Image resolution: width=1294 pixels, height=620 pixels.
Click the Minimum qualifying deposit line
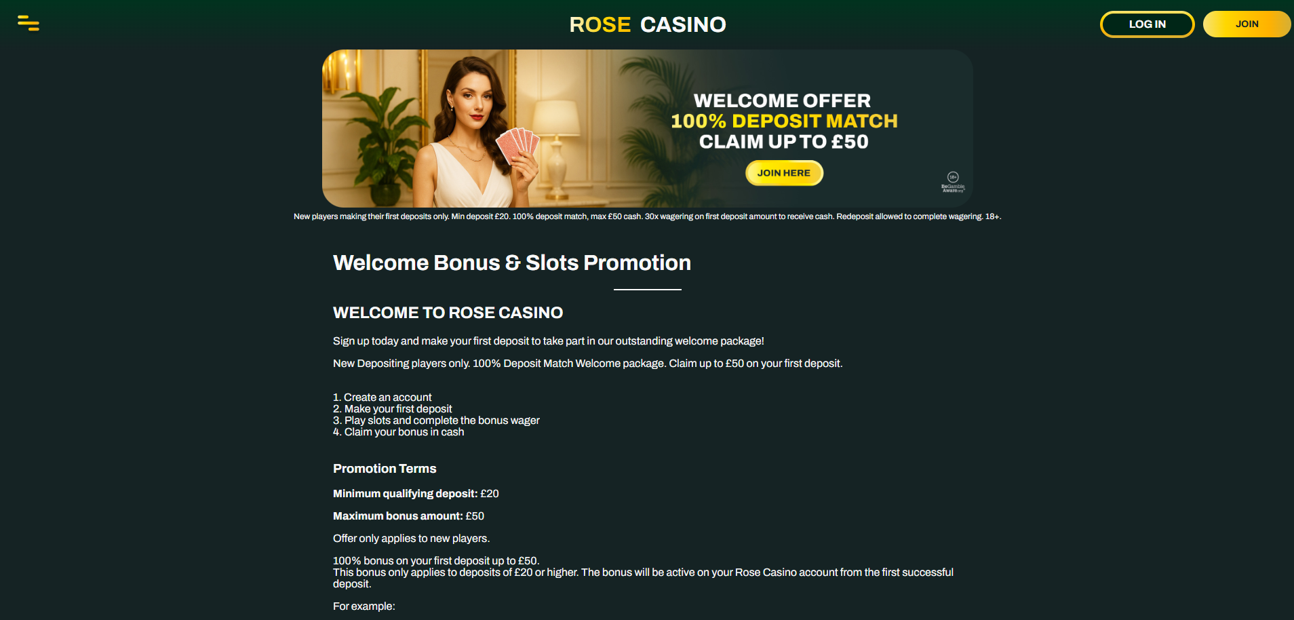coord(416,494)
